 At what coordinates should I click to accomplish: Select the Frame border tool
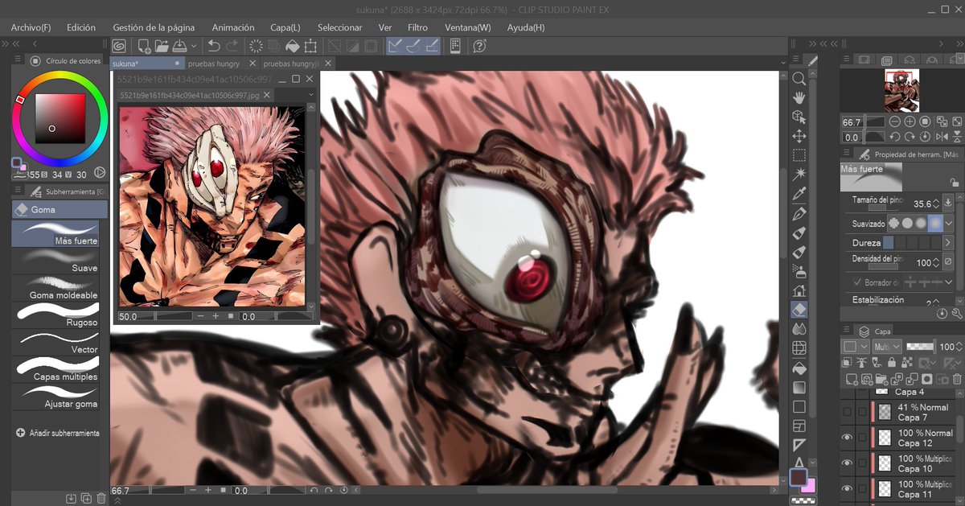799,426
